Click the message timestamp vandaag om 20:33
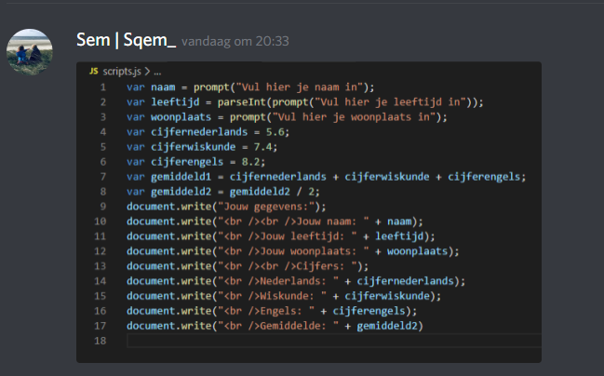Viewport: 604px width, 376px height. coord(235,42)
